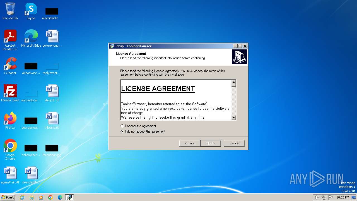
Task: Click the license text scroll up arrow
Action: (234, 82)
